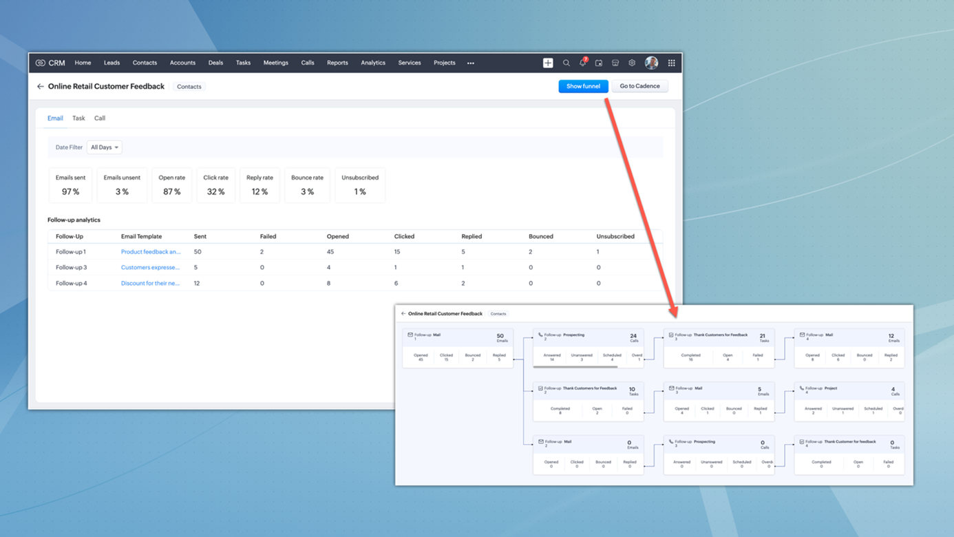Switch to the Task tab
This screenshot has height=537, width=954.
click(x=78, y=118)
